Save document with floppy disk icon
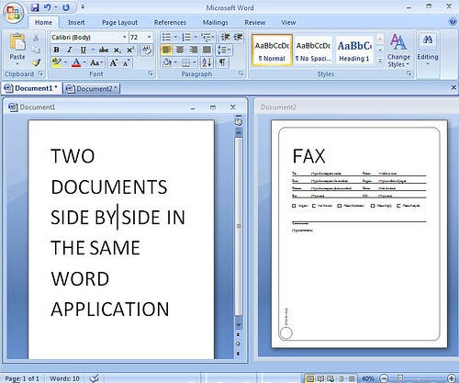Screen dimensions: 459x383 point(35,7)
